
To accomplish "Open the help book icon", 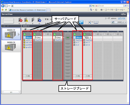I will (x=96, y=22).
